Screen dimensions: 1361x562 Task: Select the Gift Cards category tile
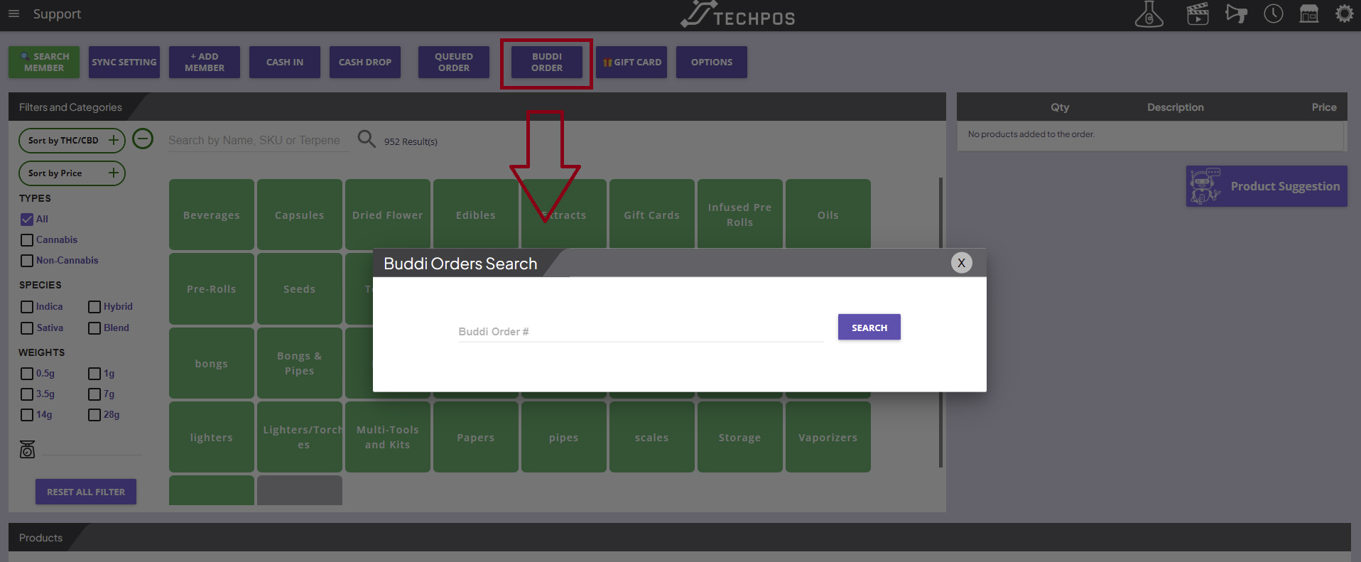click(652, 215)
